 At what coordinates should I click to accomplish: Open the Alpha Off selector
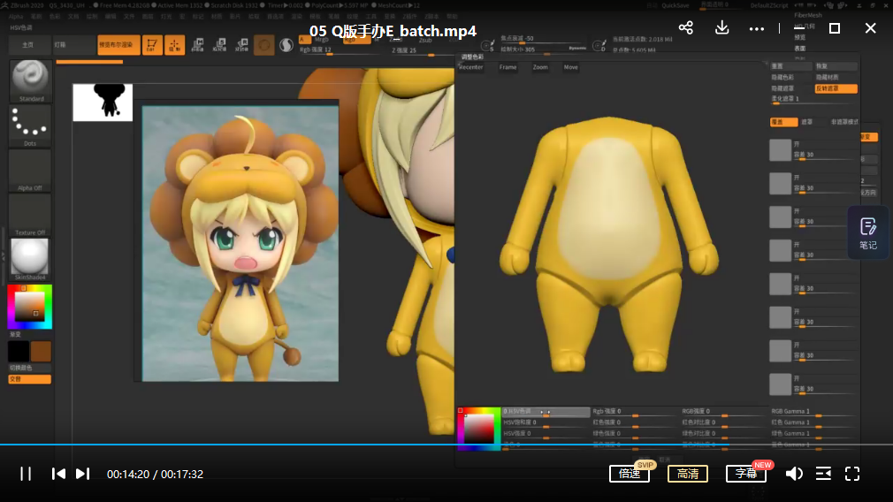(x=30, y=171)
